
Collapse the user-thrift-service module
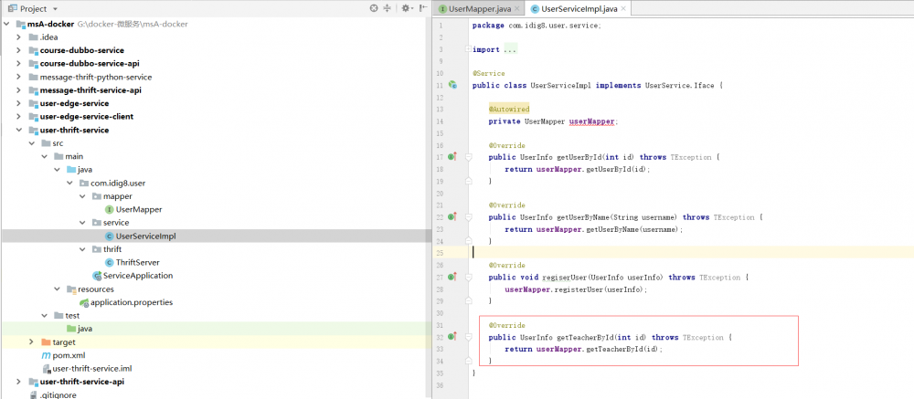pos(18,130)
